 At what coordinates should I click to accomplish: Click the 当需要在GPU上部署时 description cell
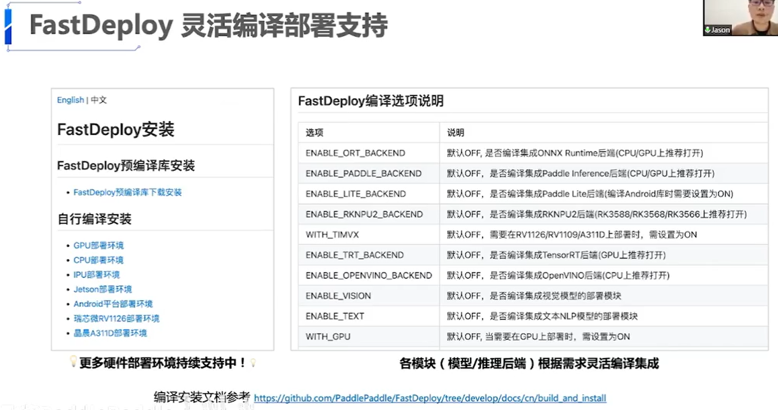tap(604, 337)
